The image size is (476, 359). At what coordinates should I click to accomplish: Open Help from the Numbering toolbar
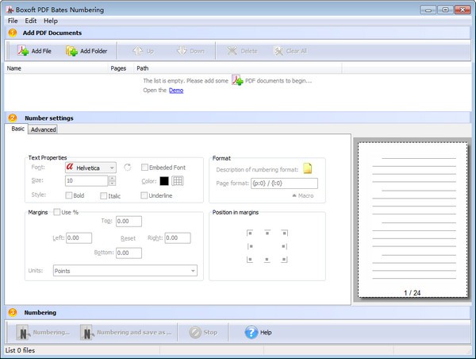tap(252, 332)
